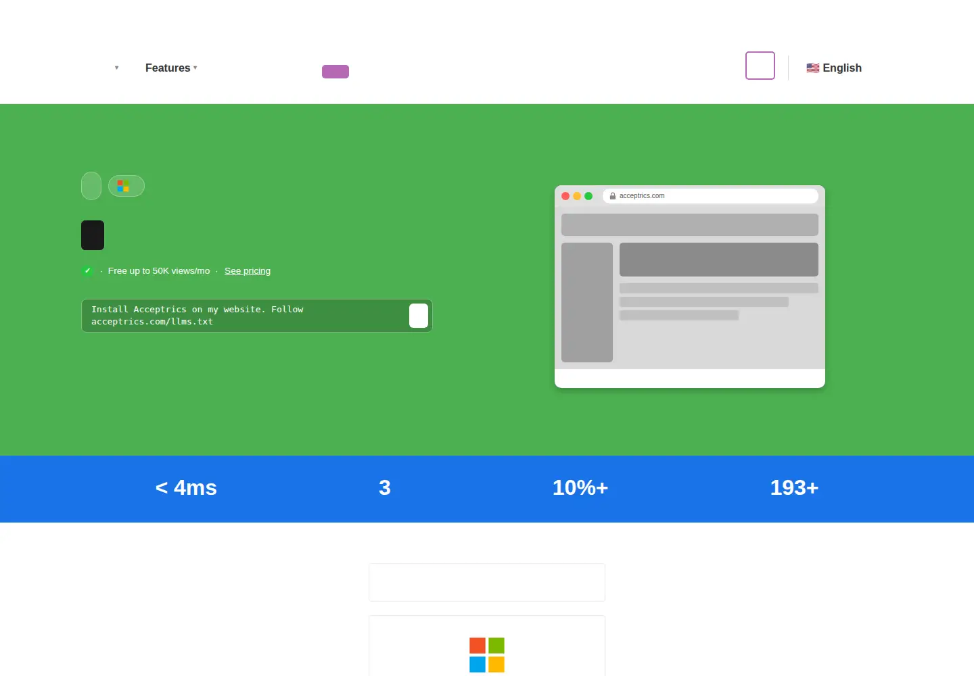
Task: Click the acceptrics.com address bar in the mockup
Action: [710, 196]
